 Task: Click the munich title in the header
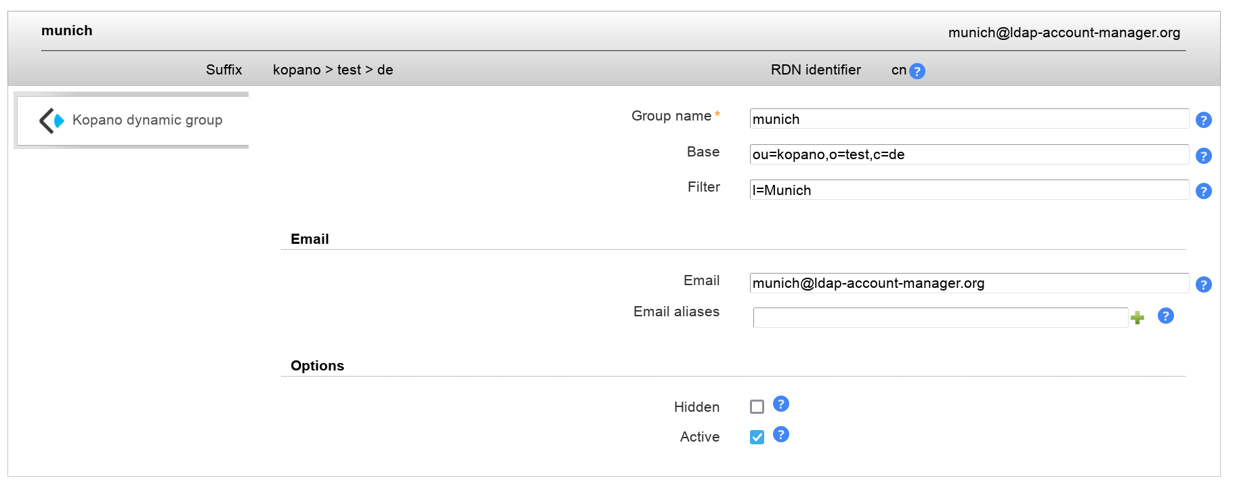[67, 30]
